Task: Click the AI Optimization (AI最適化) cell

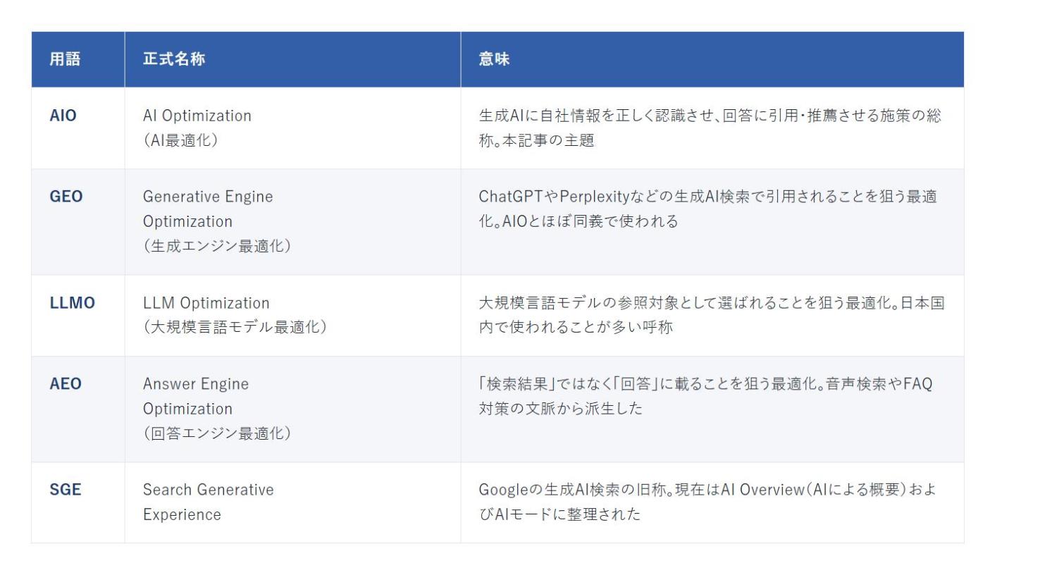Action: tap(293, 128)
